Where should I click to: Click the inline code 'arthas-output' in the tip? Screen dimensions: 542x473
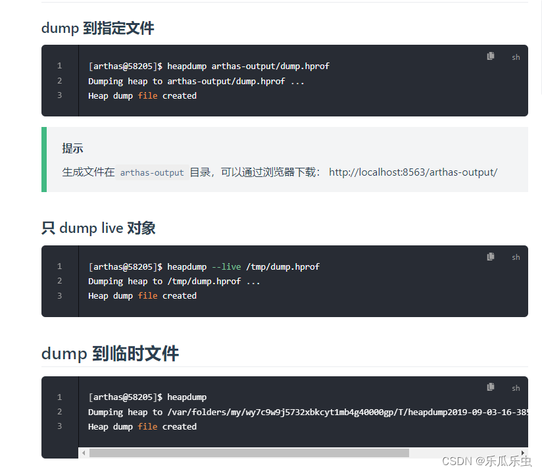tap(152, 172)
